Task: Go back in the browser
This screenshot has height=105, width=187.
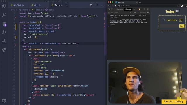Action: click(109, 6)
